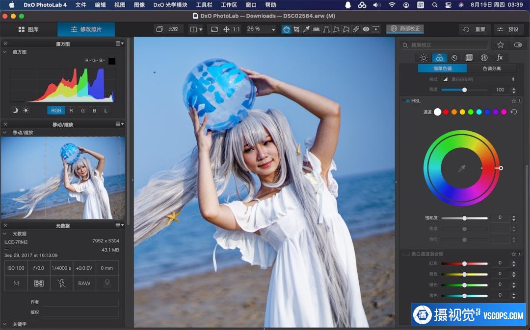Show only G channel in histogram

pos(83,110)
